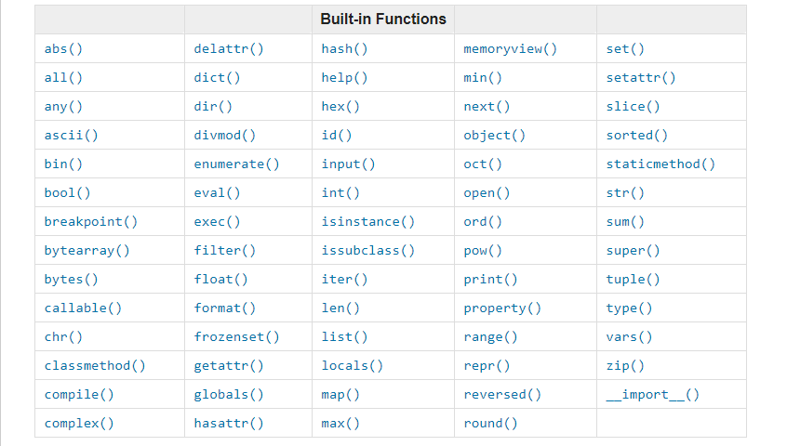This screenshot has height=446, width=787.
Task: Open the filter() link
Action: [225, 251]
